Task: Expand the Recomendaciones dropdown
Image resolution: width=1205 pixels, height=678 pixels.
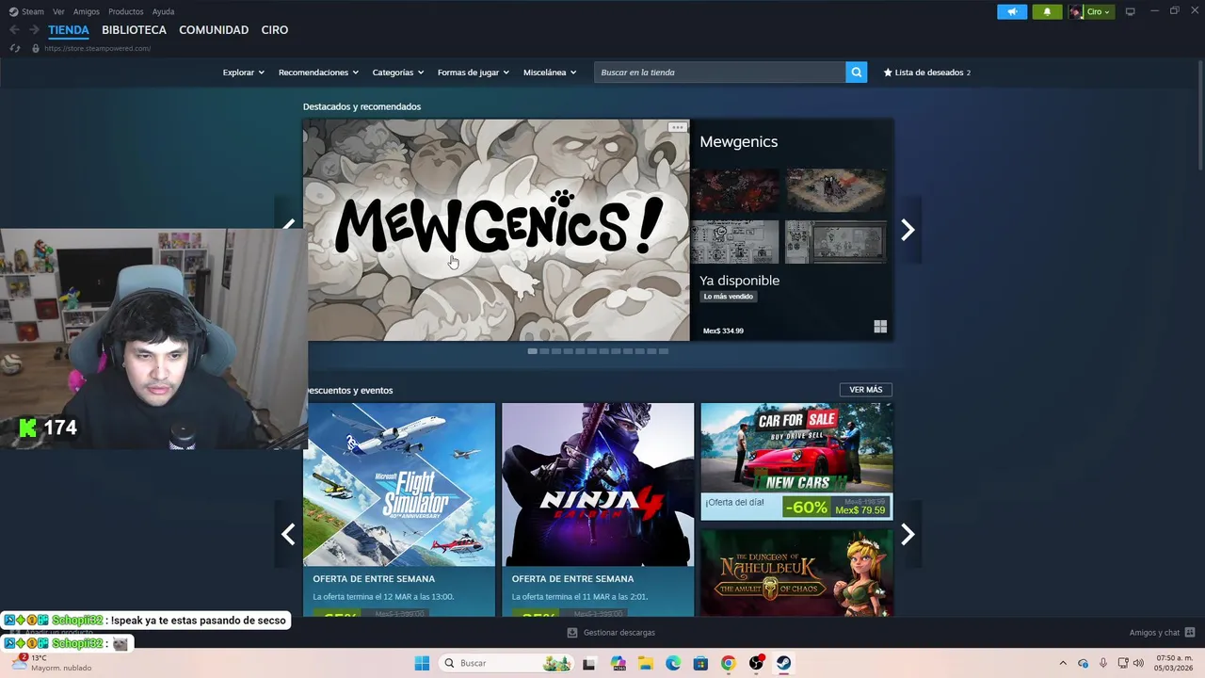Action: tap(318, 73)
